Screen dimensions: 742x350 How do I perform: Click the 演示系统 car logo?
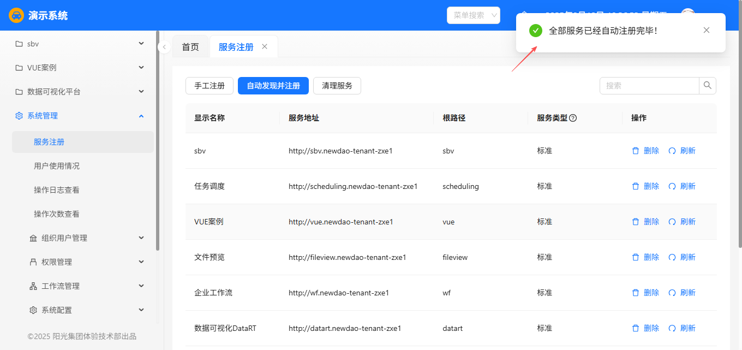click(x=16, y=15)
